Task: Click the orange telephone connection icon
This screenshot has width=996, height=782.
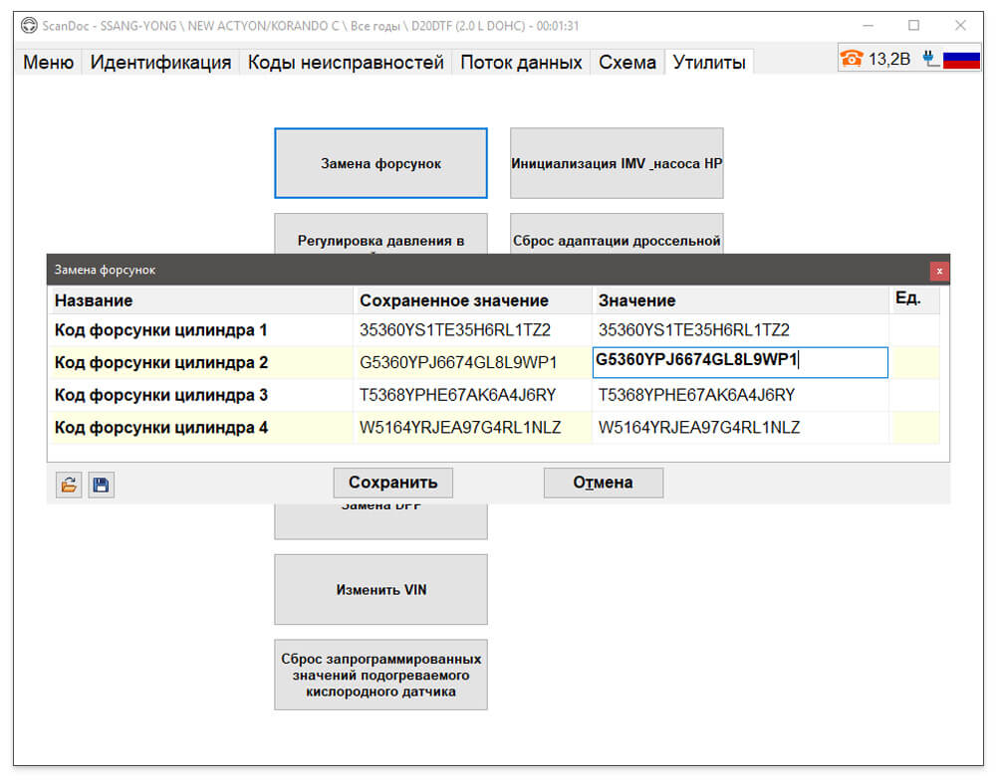Action: 852,59
